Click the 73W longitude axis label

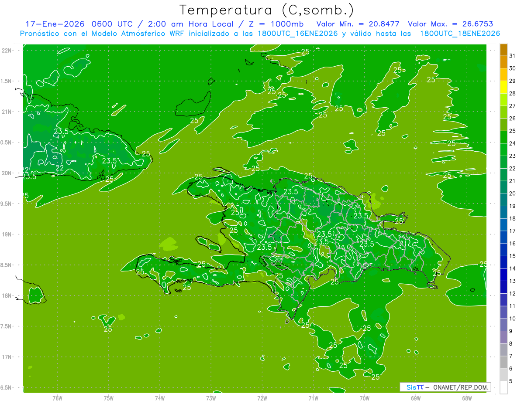pyautogui.click(x=211, y=398)
